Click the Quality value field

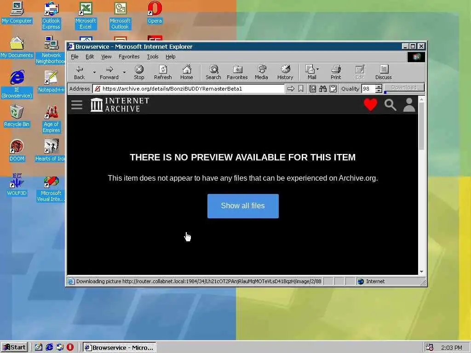(x=368, y=89)
